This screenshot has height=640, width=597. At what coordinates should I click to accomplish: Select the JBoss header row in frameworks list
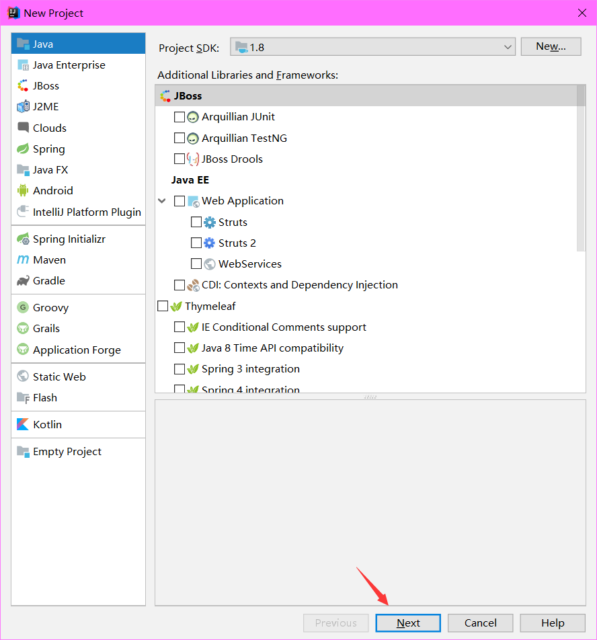(366, 96)
